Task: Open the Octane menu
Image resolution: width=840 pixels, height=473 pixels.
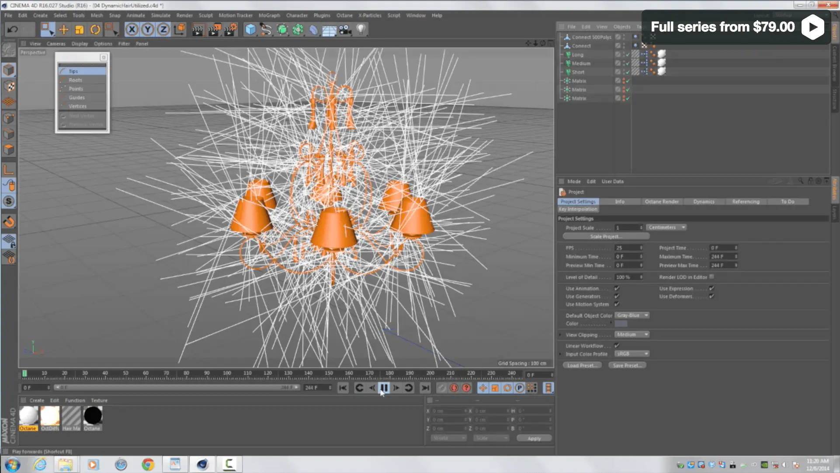Action: coord(344,15)
